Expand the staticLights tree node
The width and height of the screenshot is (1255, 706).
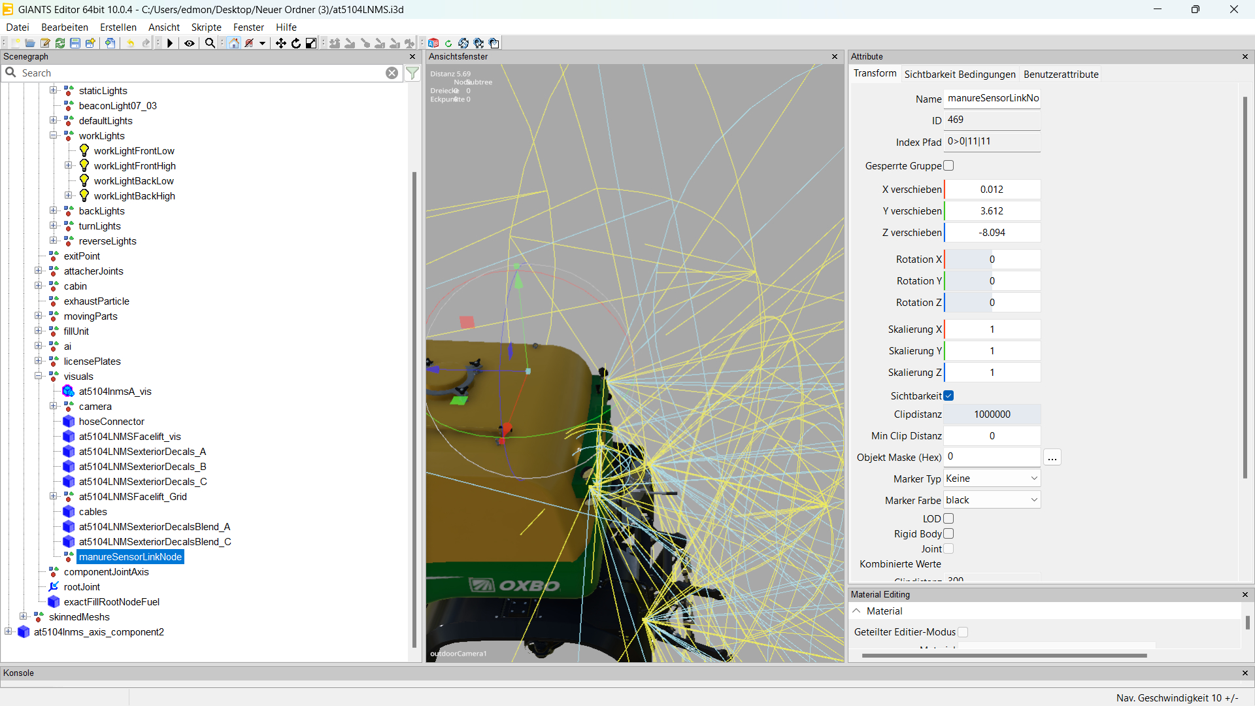click(54, 90)
